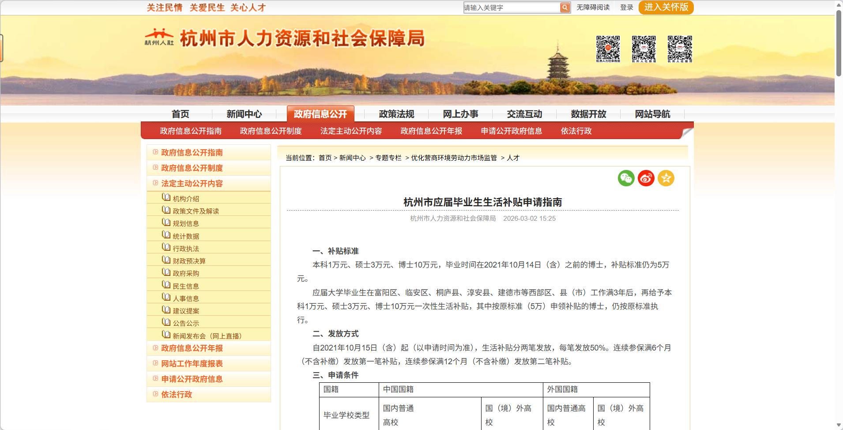The height and width of the screenshot is (430, 843).
Task: Click 专题专栏 in breadcrumb
Action: point(388,158)
